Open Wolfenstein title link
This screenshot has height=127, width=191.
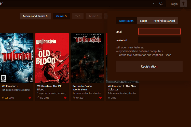[x=9, y=86]
